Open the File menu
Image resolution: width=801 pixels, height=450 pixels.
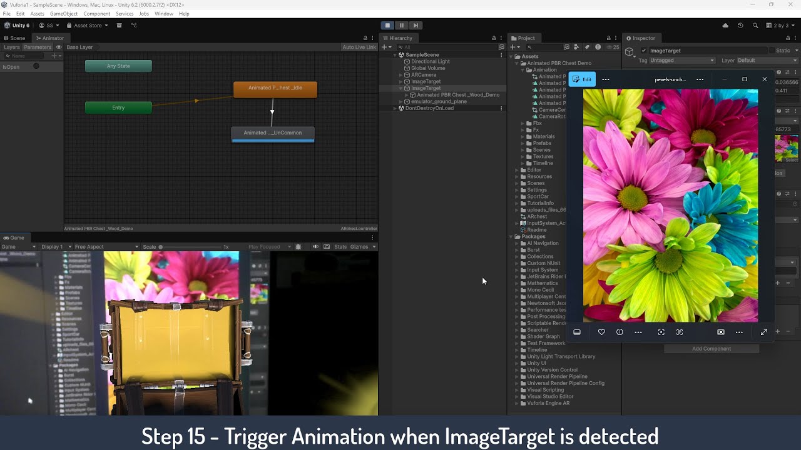tap(6, 14)
